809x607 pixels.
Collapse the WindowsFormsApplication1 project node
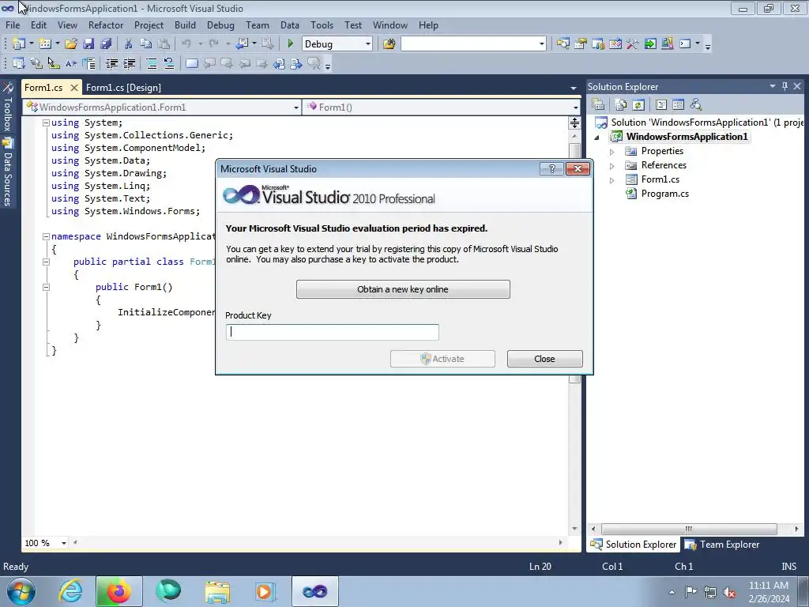coord(597,138)
